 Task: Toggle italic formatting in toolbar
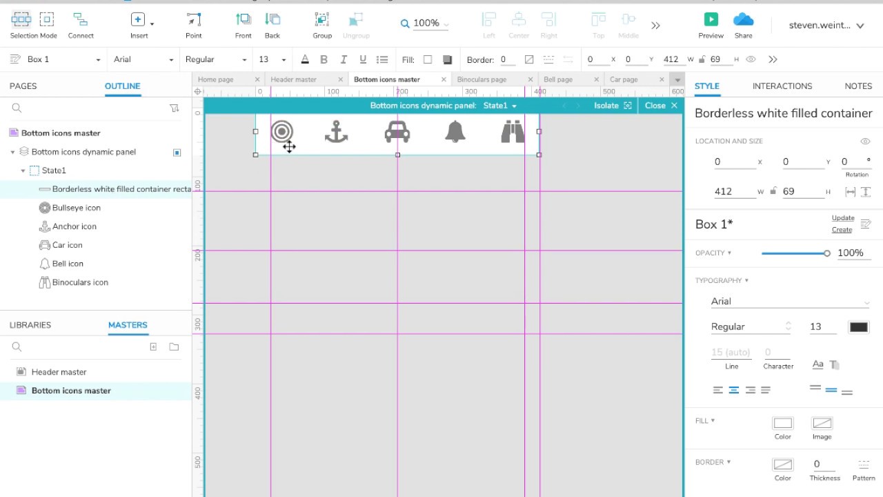tap(344, 59)
